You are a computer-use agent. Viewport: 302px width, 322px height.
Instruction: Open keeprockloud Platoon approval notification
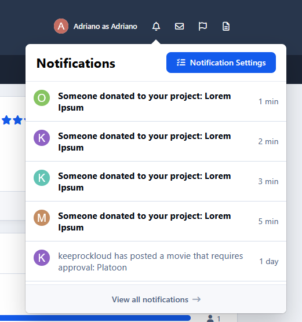156,261
